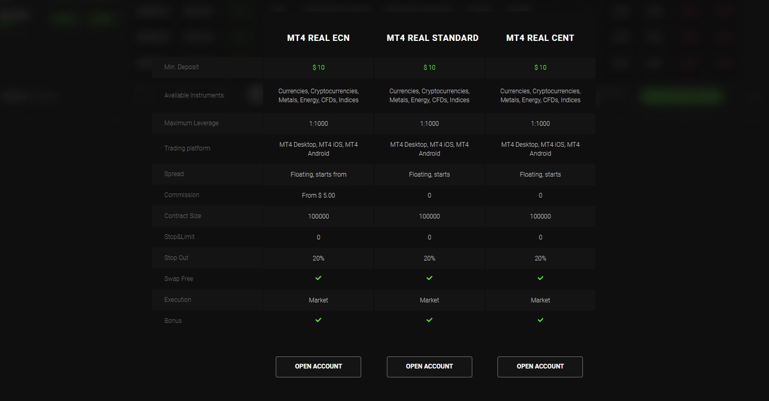This screenshot has height=401, width=769.
Task: Select the $10 minimum deposit for MT4 Real Standard
Action: pyautogui.click(x=429, y=68)
